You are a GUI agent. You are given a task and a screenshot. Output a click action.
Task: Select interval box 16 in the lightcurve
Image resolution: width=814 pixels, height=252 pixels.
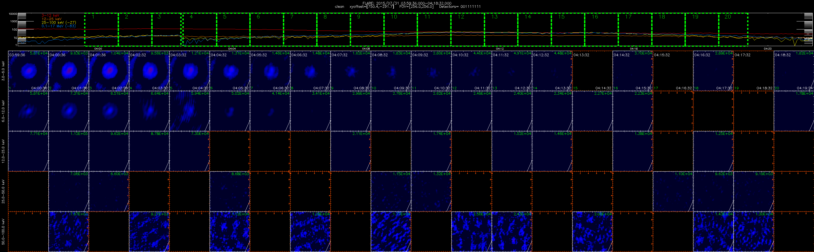[602, 29]
